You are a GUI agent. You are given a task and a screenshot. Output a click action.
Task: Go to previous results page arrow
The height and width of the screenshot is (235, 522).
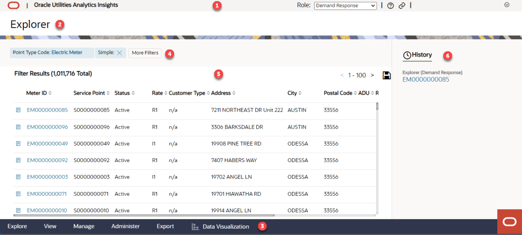[x=342, y=75]
